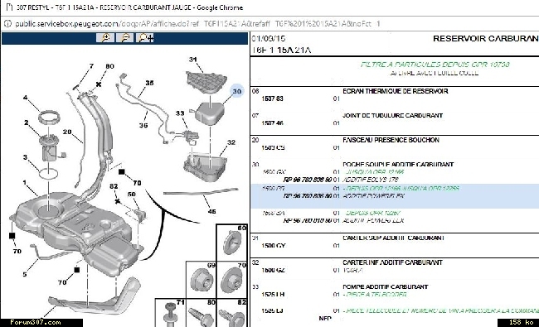Click the green FILTRE A PARTICULES note
This screenshot has height=327, width=539.
coord(435,65)
